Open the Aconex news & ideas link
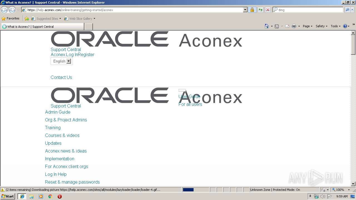Viewport: 356px width, 200px height. tap(66, 151)
